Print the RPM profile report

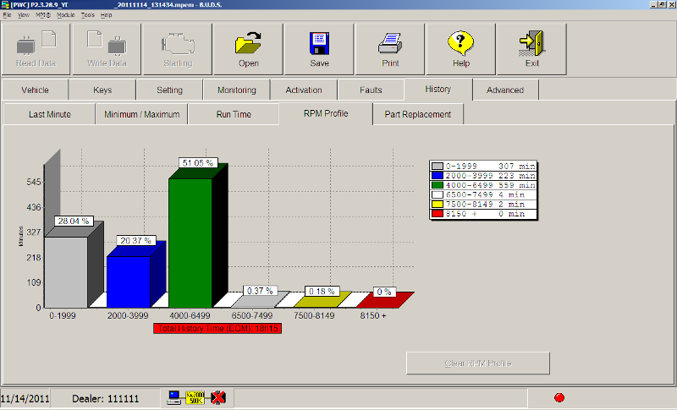(x=390, y=49)
